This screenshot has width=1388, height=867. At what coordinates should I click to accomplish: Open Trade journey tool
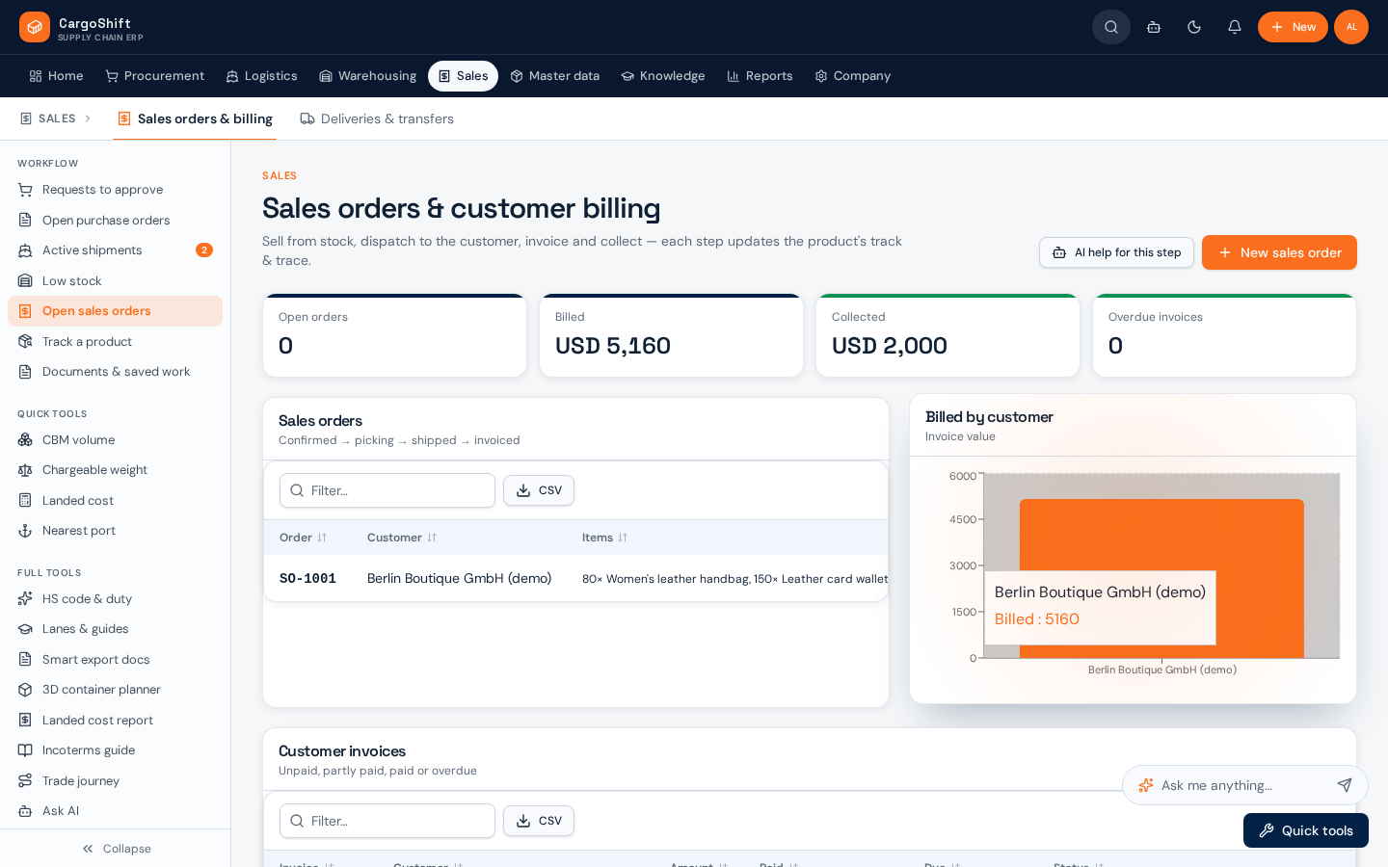[x=116, y=781]
